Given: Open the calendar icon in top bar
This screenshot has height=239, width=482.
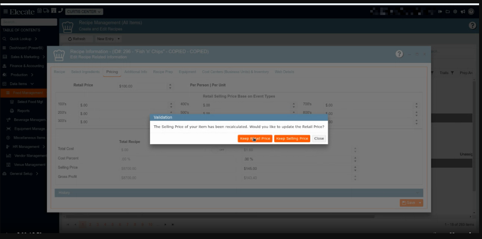Looking at the screenshot, I should [39, 11].
